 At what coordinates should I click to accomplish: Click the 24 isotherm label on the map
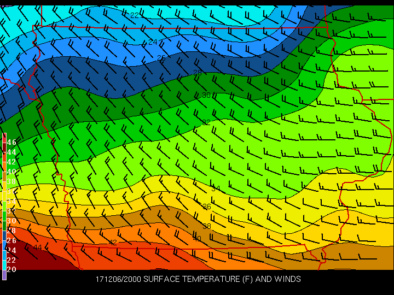pos(153,42)
